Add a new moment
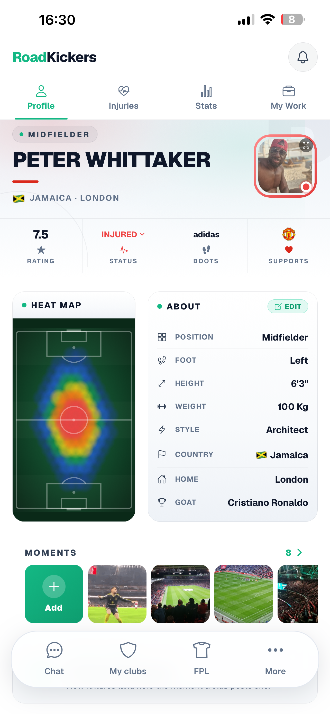 54,594
